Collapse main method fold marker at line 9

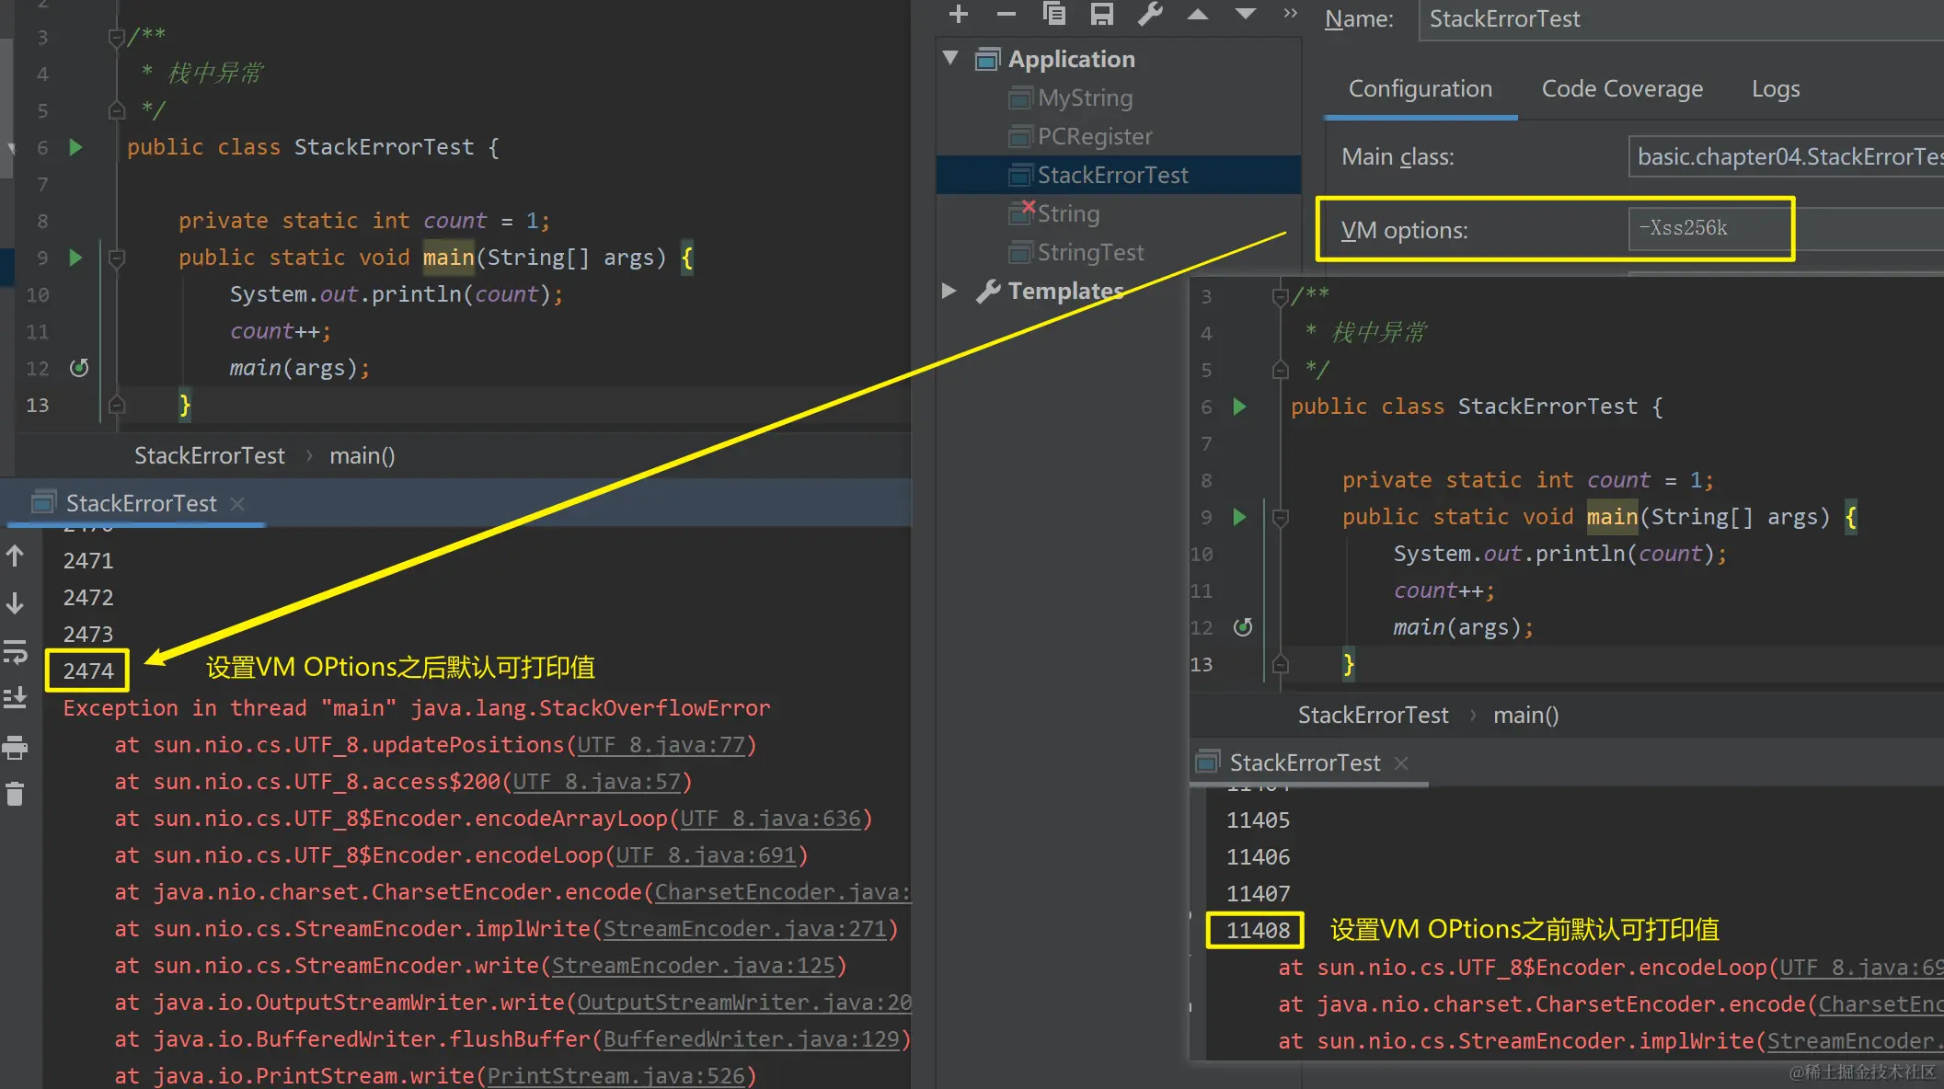(117, 258)
